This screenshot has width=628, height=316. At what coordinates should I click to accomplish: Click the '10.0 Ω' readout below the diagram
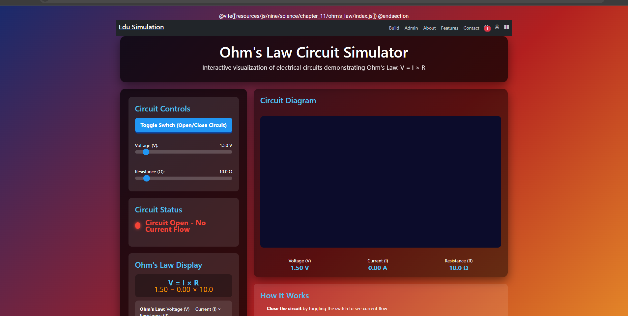click(x=459, y=268)
